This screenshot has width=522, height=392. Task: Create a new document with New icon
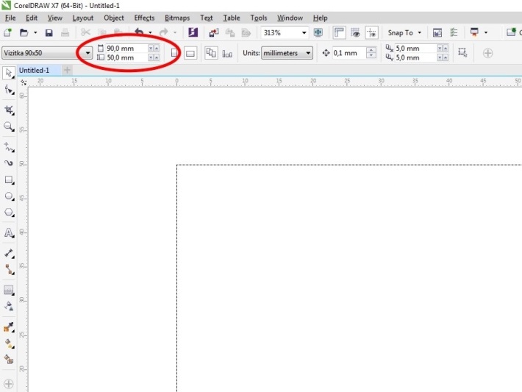pos(7,32)
